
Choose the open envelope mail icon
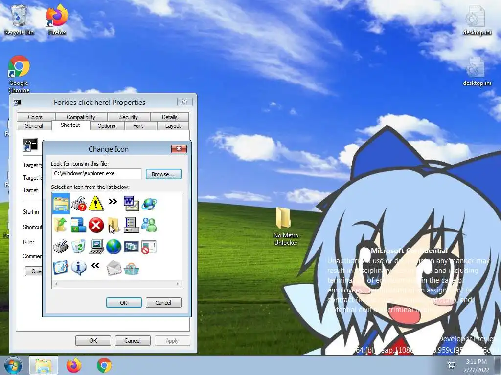pyautogui.click(x=114, y=268)
